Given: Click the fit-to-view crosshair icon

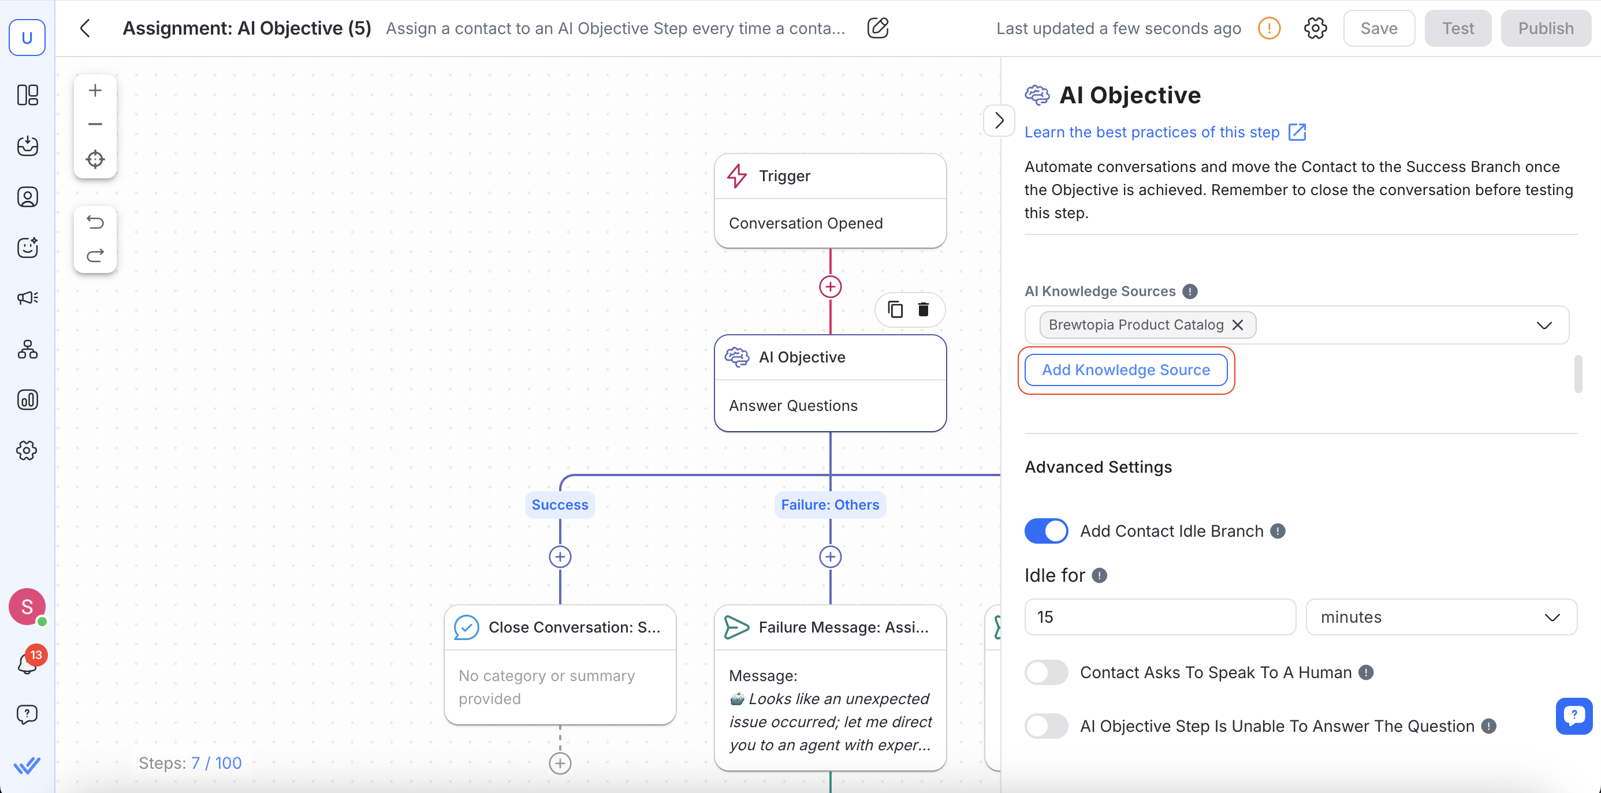Looking at the screenshot, I should (95, 159).
